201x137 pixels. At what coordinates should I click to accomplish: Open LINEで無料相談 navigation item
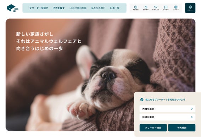[x=78, y=8]
